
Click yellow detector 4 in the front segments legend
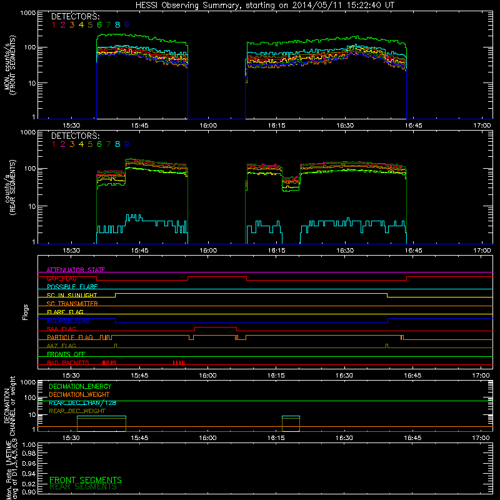click(81, 25)
